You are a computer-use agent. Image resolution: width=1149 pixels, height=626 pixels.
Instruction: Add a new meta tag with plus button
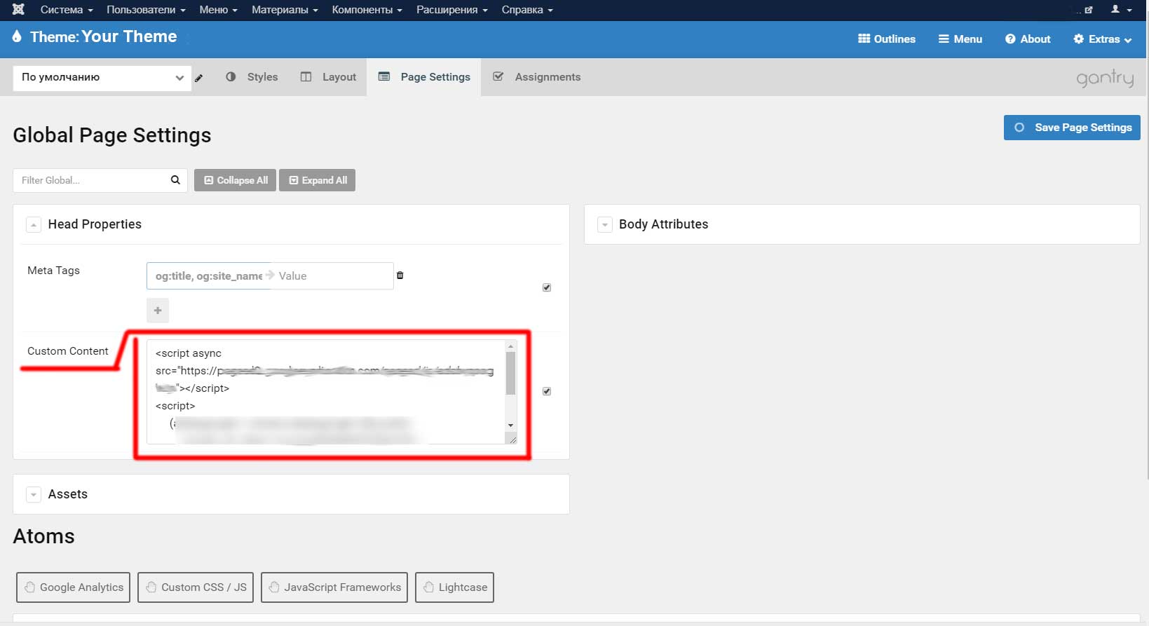point(158,311)
